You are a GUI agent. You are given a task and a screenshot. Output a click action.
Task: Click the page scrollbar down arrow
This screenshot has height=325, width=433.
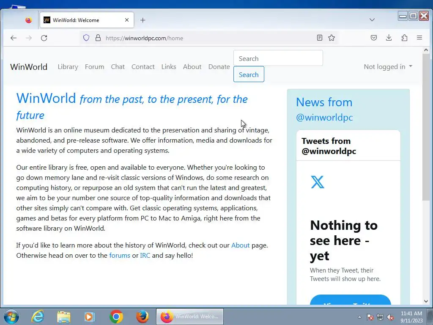(426, 301)
